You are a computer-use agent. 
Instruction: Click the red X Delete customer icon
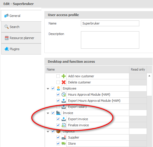pos(64,82)
